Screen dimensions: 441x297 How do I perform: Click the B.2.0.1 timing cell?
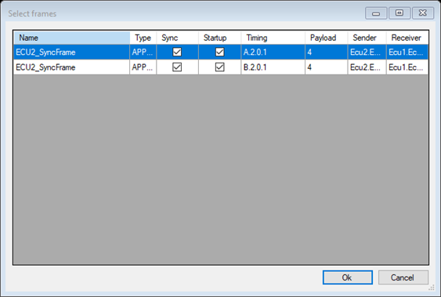273,67
